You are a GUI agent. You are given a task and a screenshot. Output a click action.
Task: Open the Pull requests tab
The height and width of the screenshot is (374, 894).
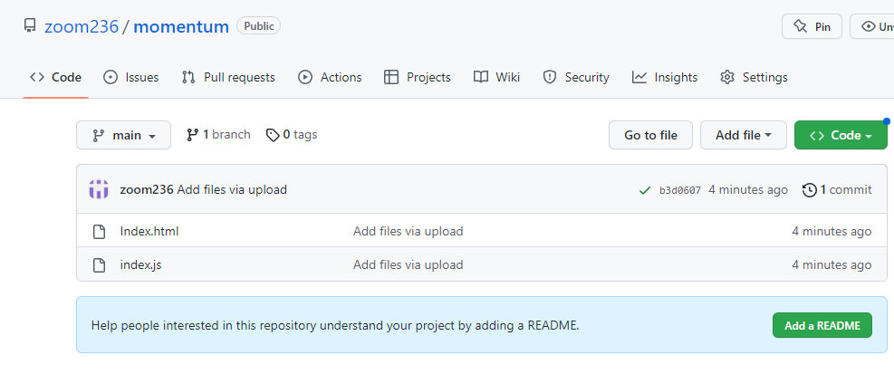pos(228,77)
